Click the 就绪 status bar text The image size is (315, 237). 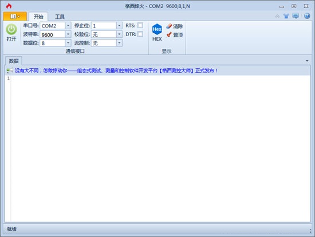tap(12, 229)
